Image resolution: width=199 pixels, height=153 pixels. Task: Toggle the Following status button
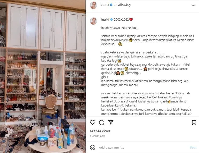(x=123, y=5)
